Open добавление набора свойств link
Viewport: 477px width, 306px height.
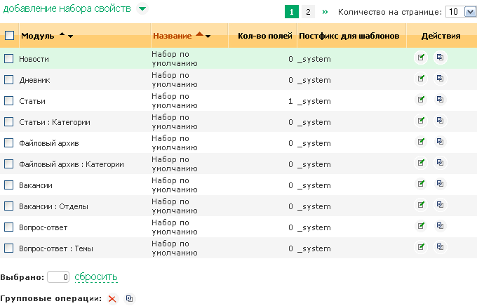[x=67, y=9]
